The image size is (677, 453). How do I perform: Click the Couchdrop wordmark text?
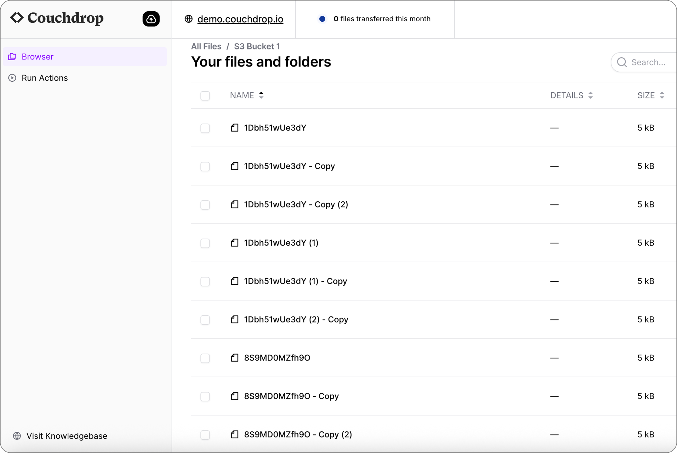[66, 18]
